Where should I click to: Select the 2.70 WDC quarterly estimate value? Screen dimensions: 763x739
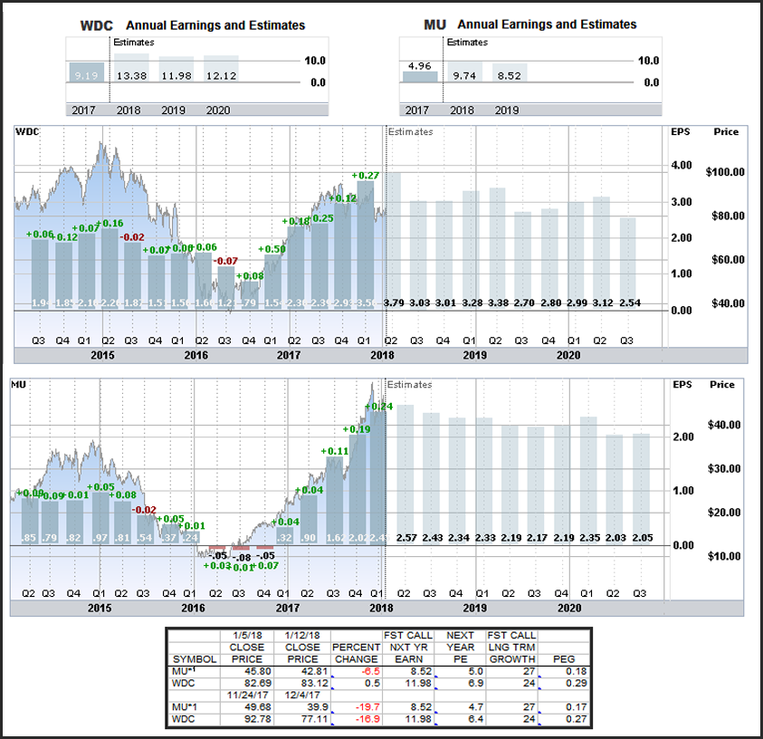(x=524, y=302)
